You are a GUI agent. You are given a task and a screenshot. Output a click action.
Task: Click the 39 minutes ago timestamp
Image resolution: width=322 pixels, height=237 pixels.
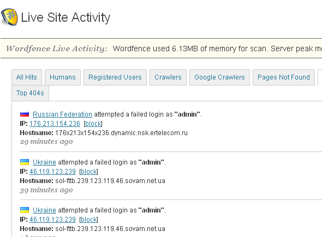click(x=46, y=190)
